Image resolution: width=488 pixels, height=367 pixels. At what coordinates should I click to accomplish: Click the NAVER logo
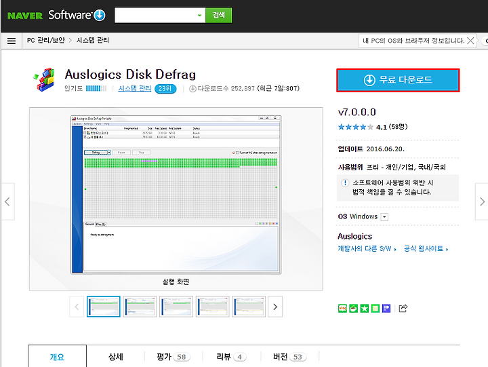tap(25, 16)
